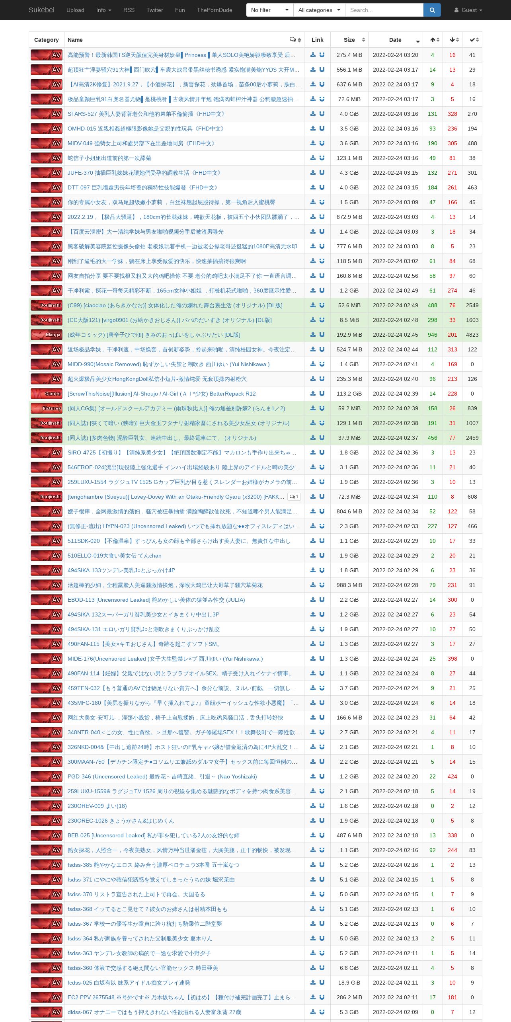This screenshot has width=511, height=1022.
Task: Click date cell "2022-02-24 03:20"
Action: point(396,55)
